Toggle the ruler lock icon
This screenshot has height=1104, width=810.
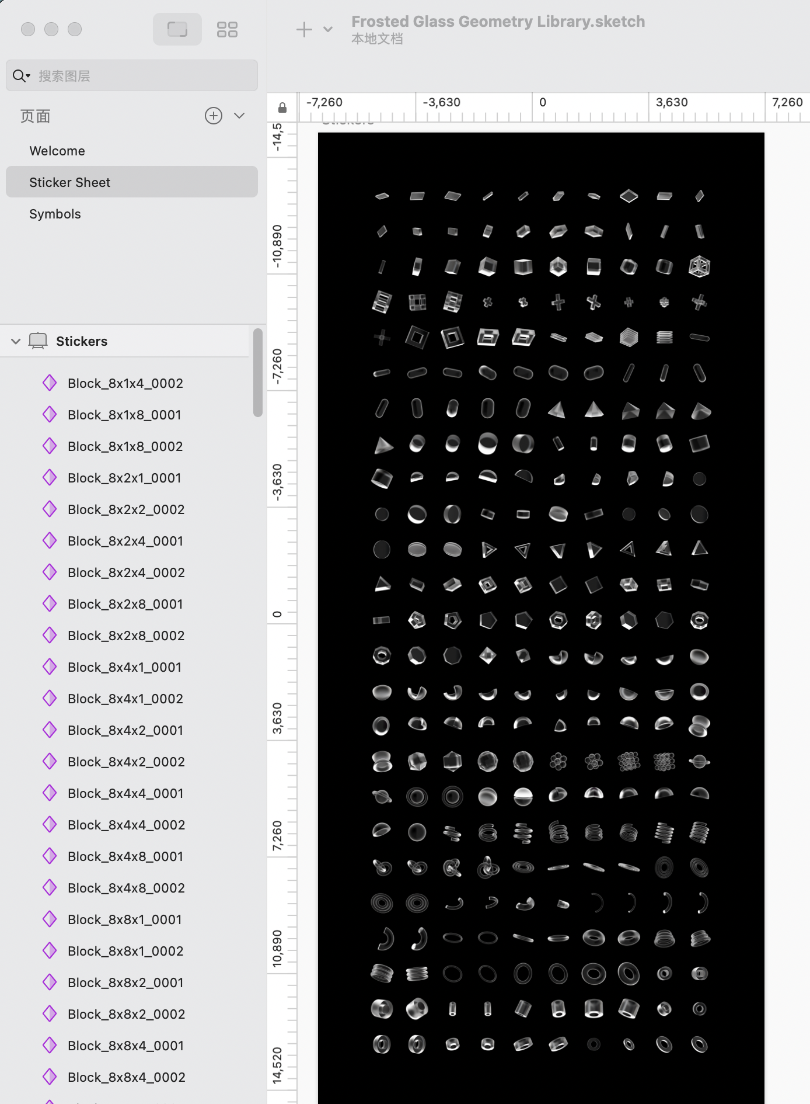click(x=282, y=107)
